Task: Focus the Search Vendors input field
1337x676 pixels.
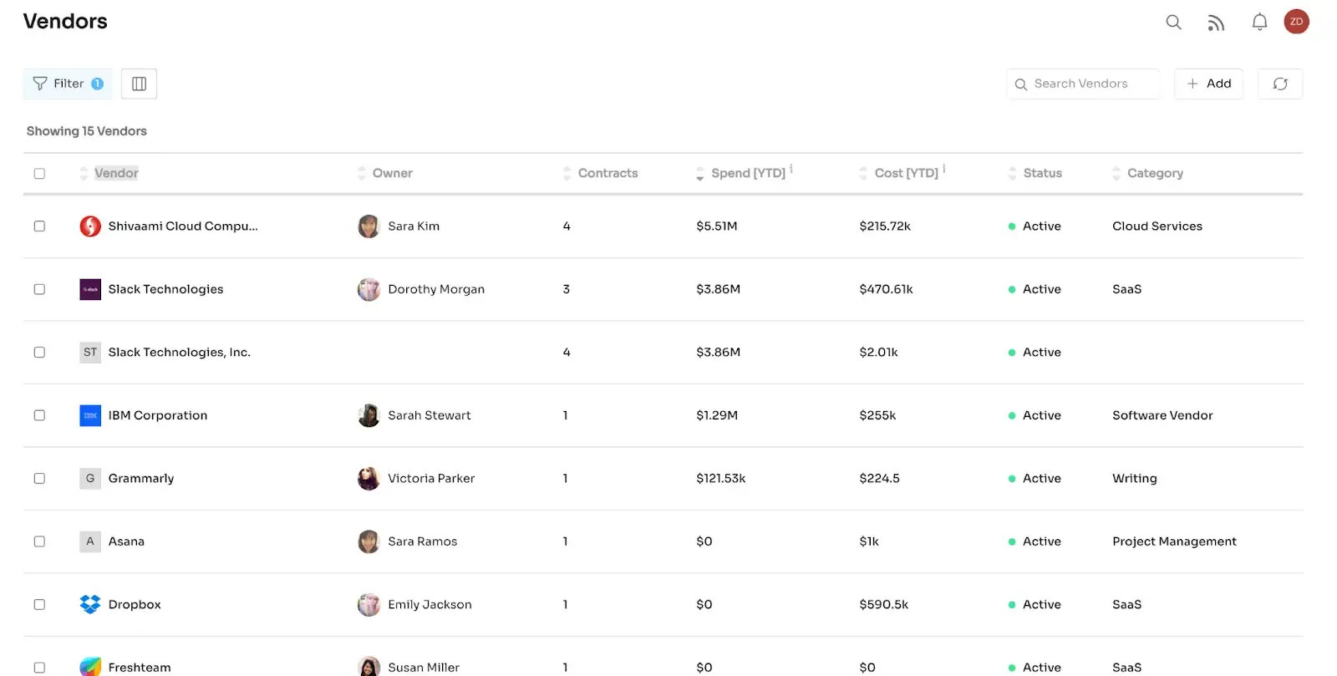Action: 1083,84
